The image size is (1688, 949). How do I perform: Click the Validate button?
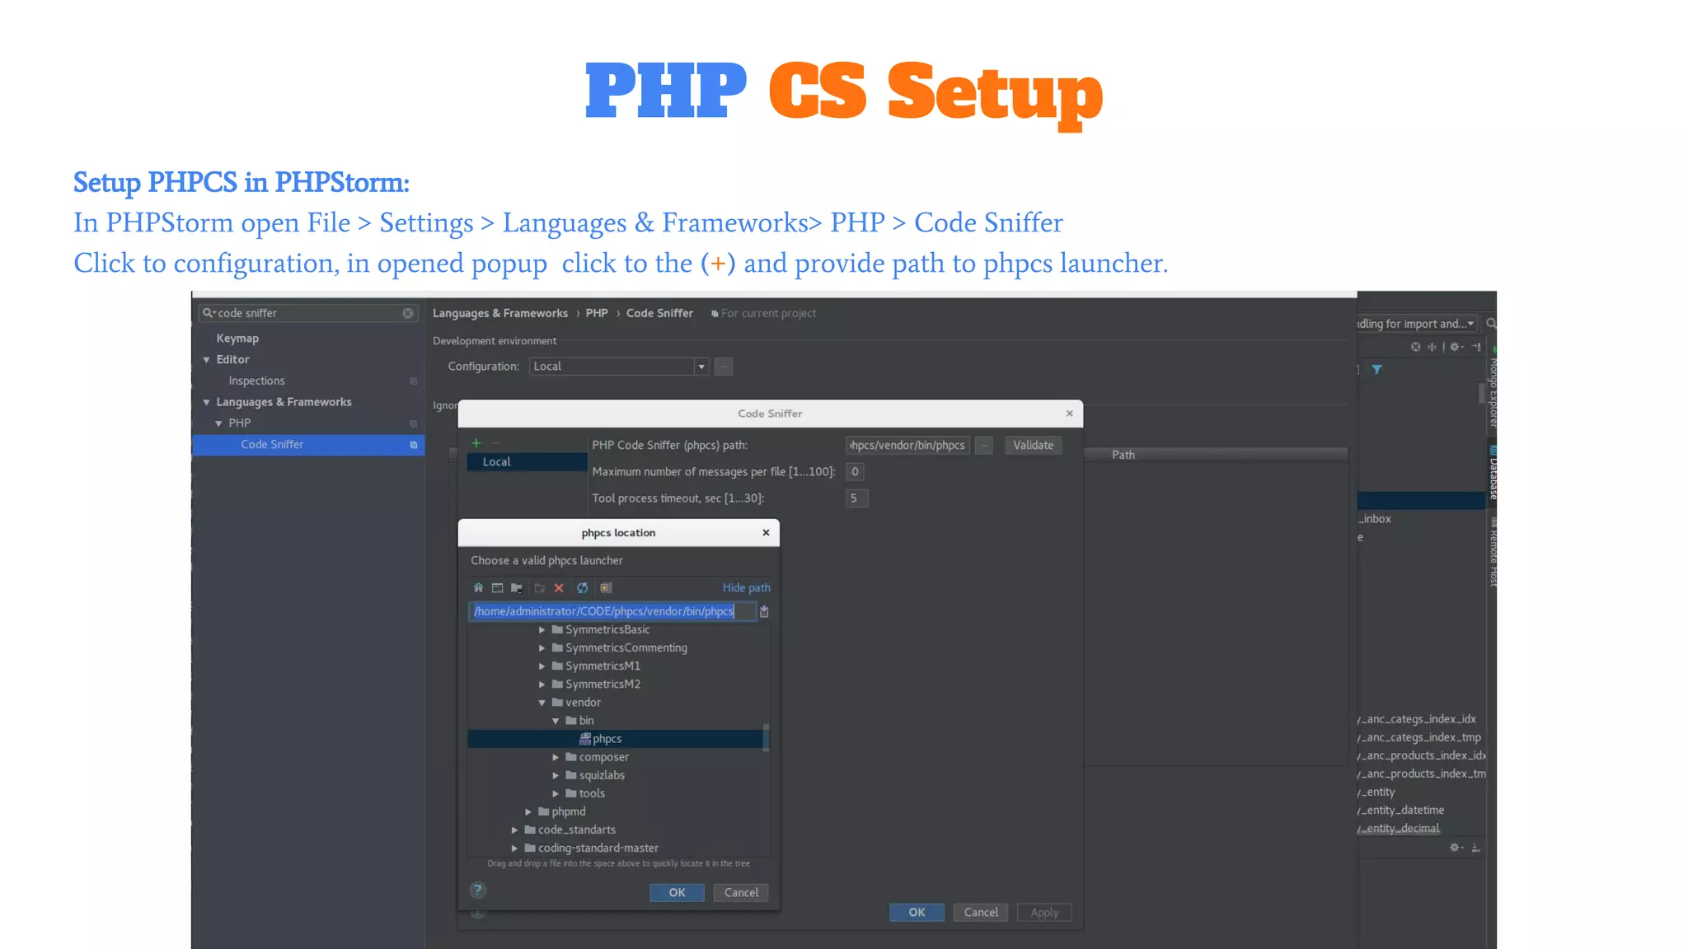point(1033,446)
